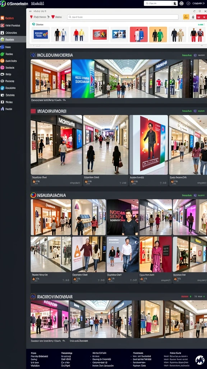Open the white shopping-cart style sidebar icon
207x369 pixels.
3,95
